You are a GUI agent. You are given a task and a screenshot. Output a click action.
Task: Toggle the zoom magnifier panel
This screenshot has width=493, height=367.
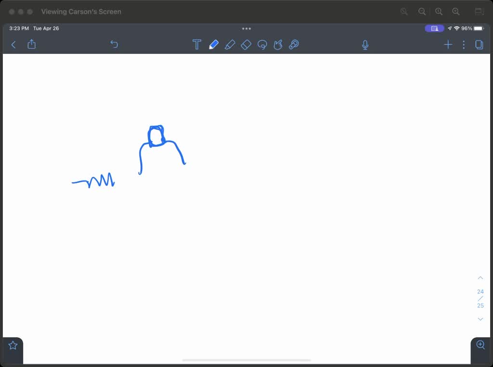[480, 345]
